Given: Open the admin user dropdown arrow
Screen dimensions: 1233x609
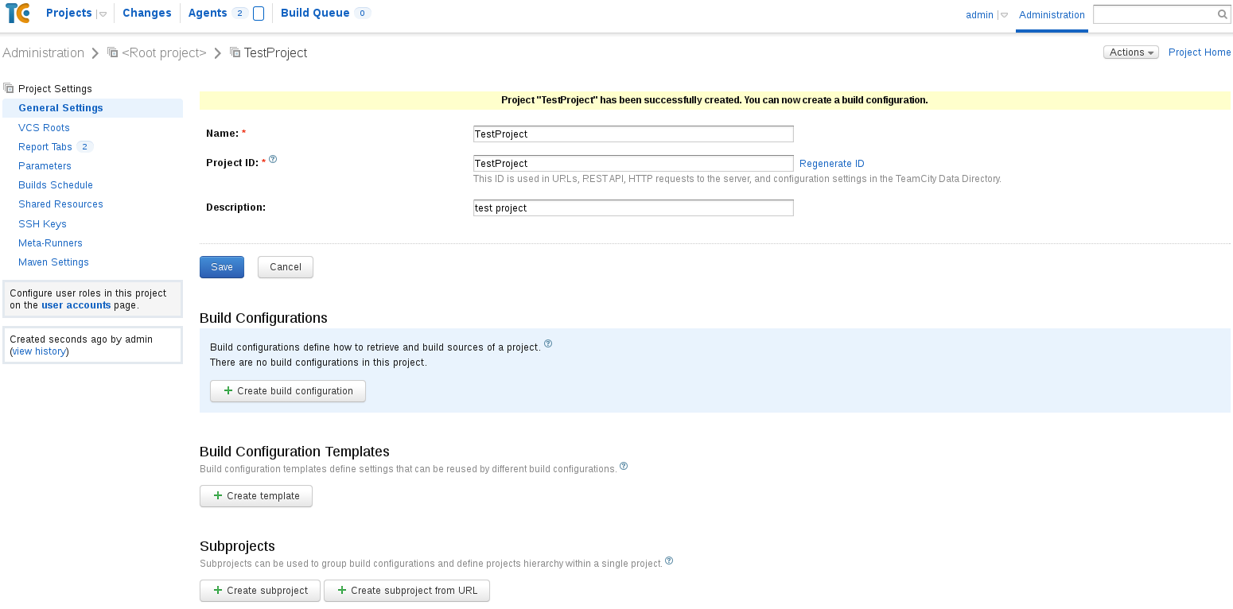Looking at the screenshot, I should pyautogui.click(x=1004, y=15).
